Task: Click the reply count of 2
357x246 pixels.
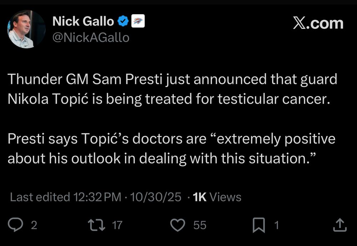Action: click(x=34, y=225)
